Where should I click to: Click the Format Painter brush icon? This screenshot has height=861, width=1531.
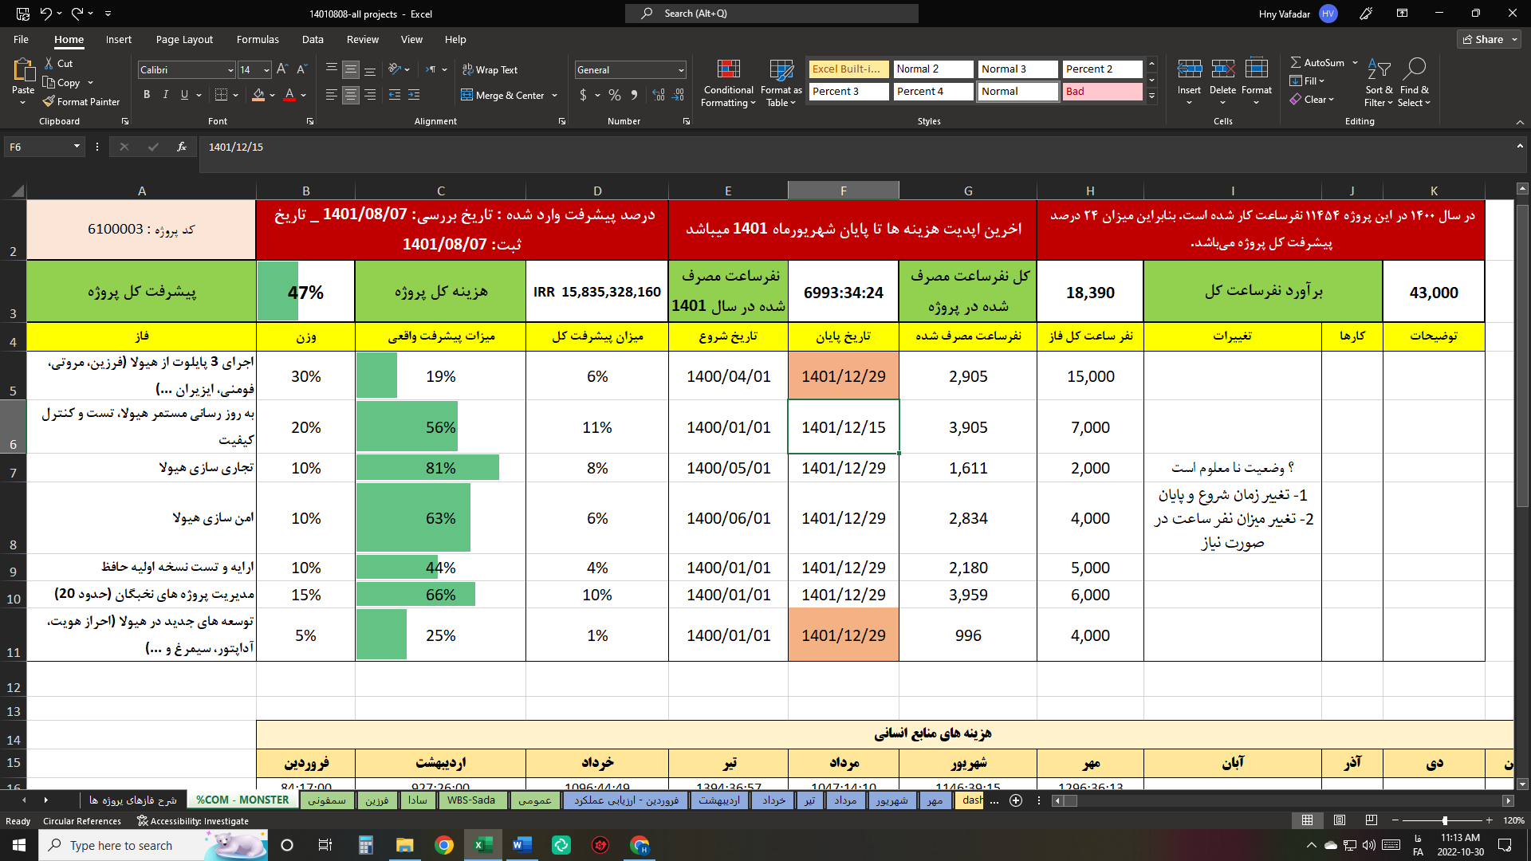click(49, 101)
